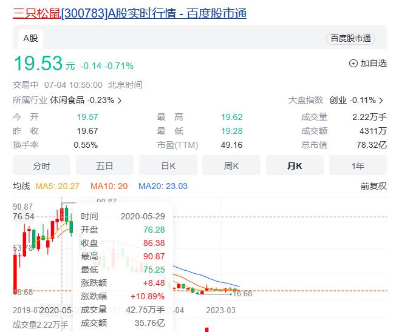Viewport: 399px width, 332px height.
Task: Click the tooltip 开盘 value 76.28
Action: pyautogui.click(x=154, y=230)
